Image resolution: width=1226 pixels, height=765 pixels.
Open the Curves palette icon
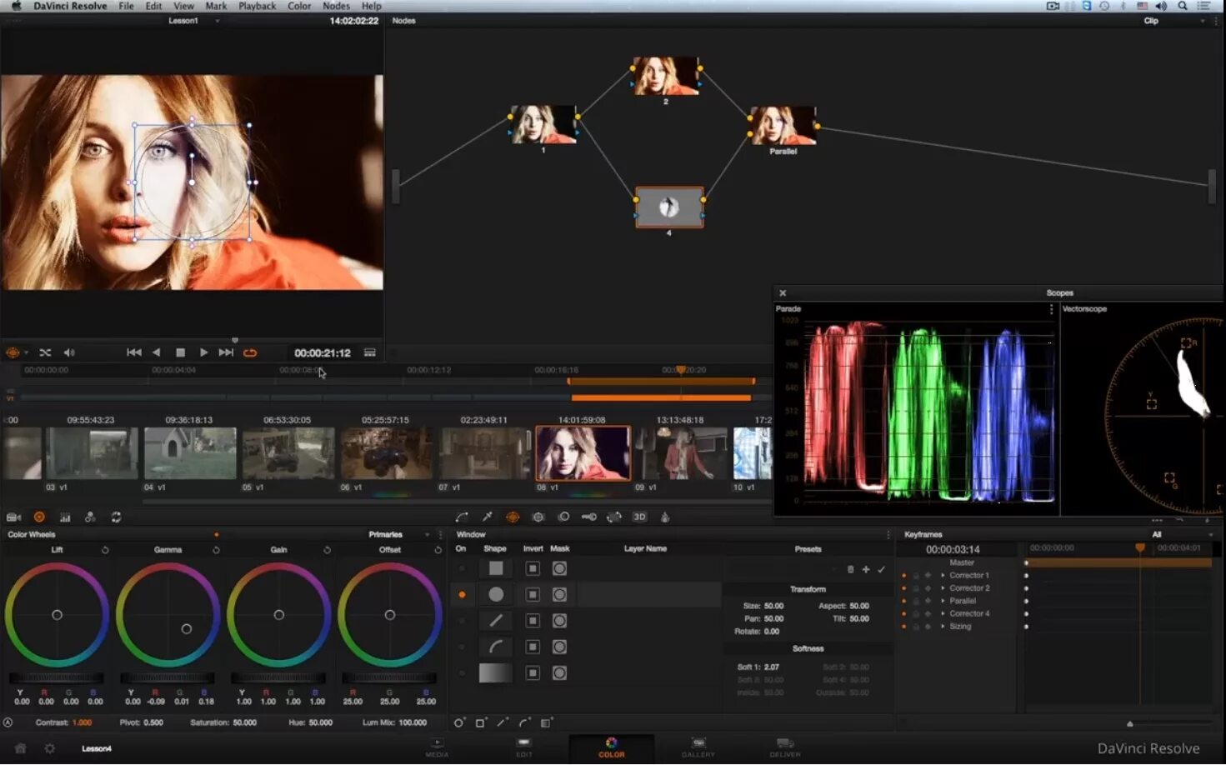point(462,517)
